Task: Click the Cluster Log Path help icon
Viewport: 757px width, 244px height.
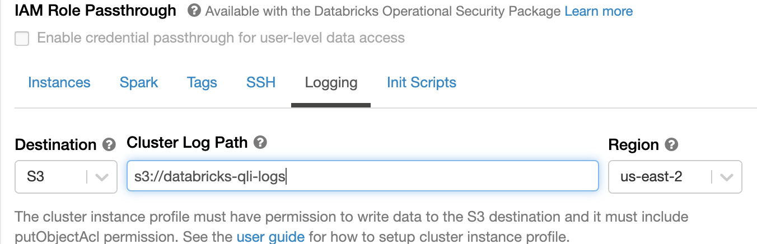Action: coord(260,143)
